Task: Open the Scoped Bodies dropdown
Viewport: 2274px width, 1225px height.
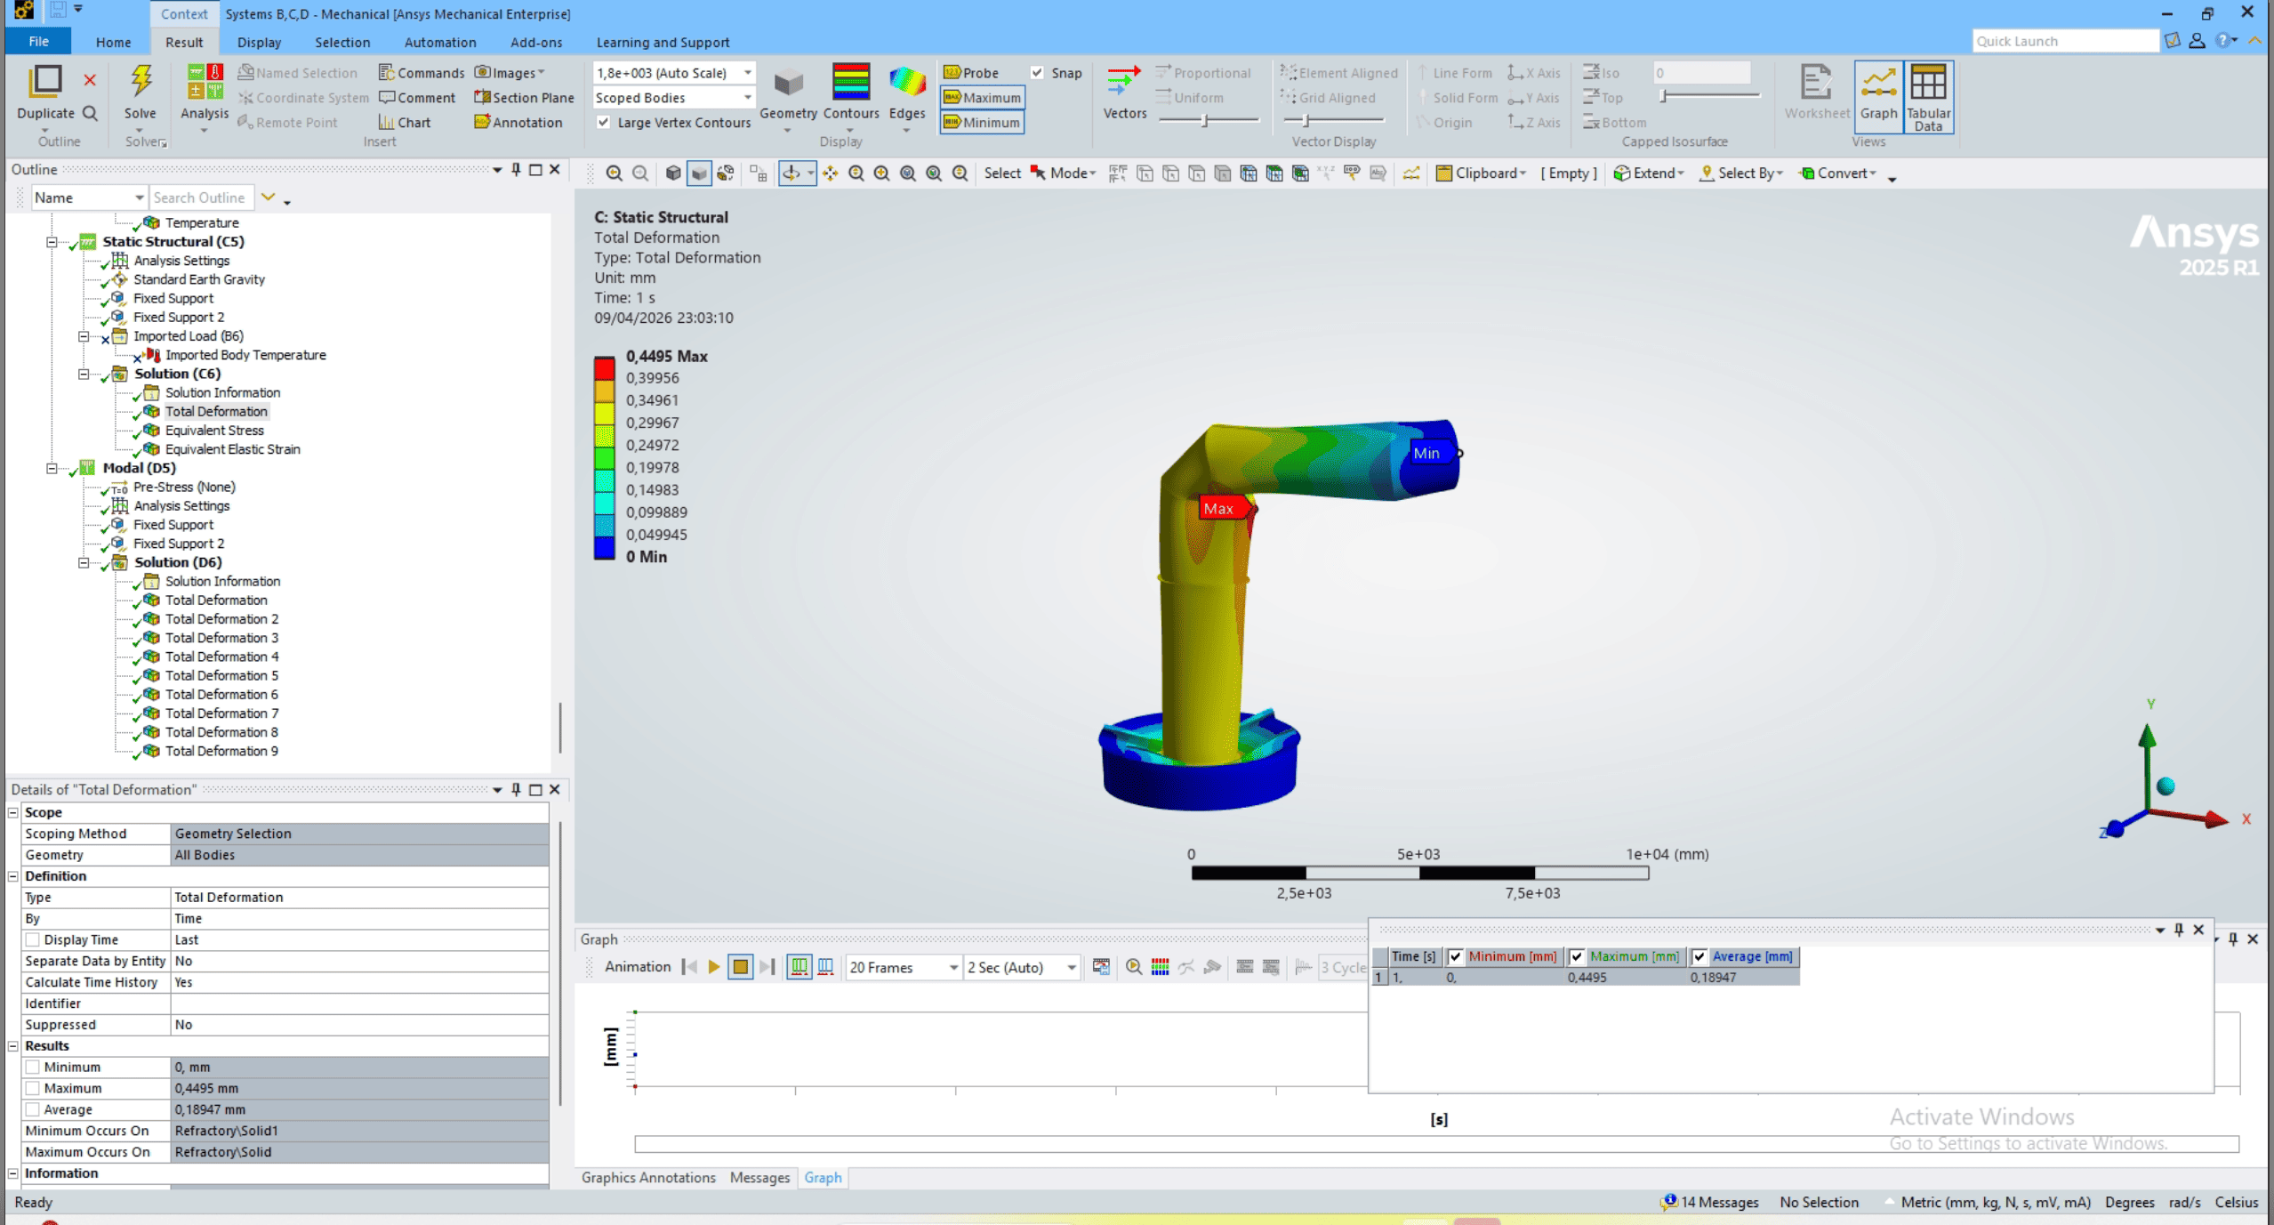Action: tap(747, 98)
